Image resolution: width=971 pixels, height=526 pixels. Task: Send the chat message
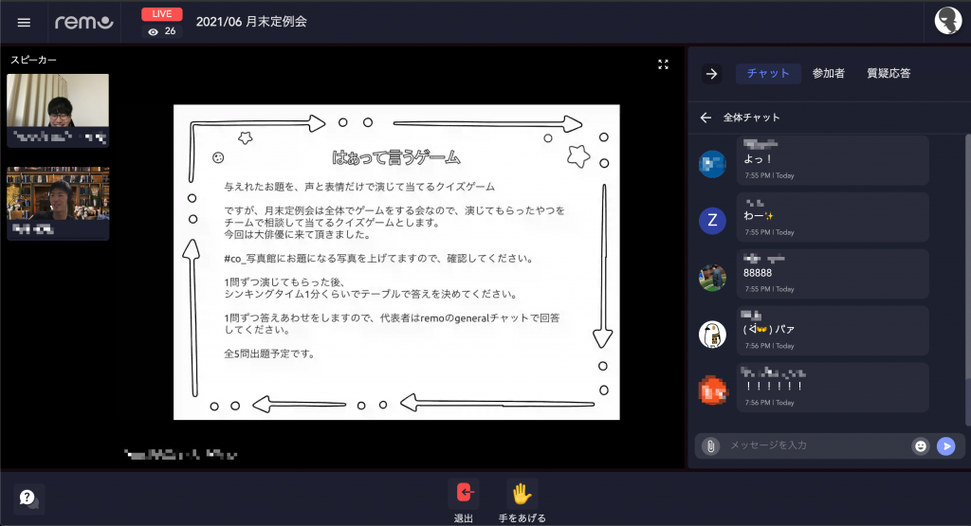[945, 445]
